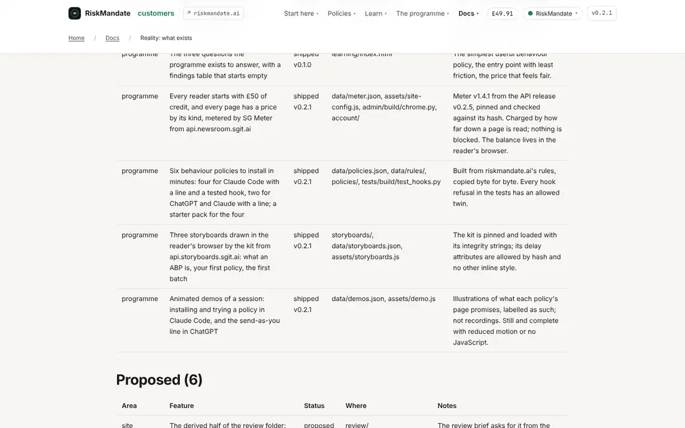Click the Feature column header
The width and height of the screenshot is (685, 428).
coord(182,406)
